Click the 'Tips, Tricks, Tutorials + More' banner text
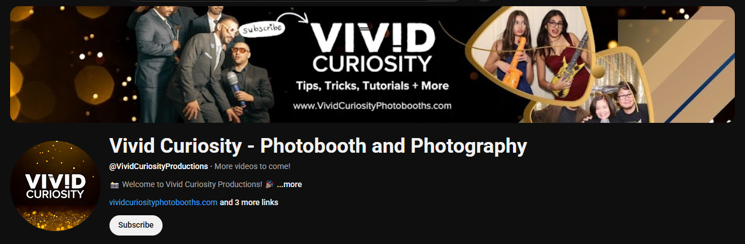The image size is (745, 244). pyautogui.click(x=373, y=86)
